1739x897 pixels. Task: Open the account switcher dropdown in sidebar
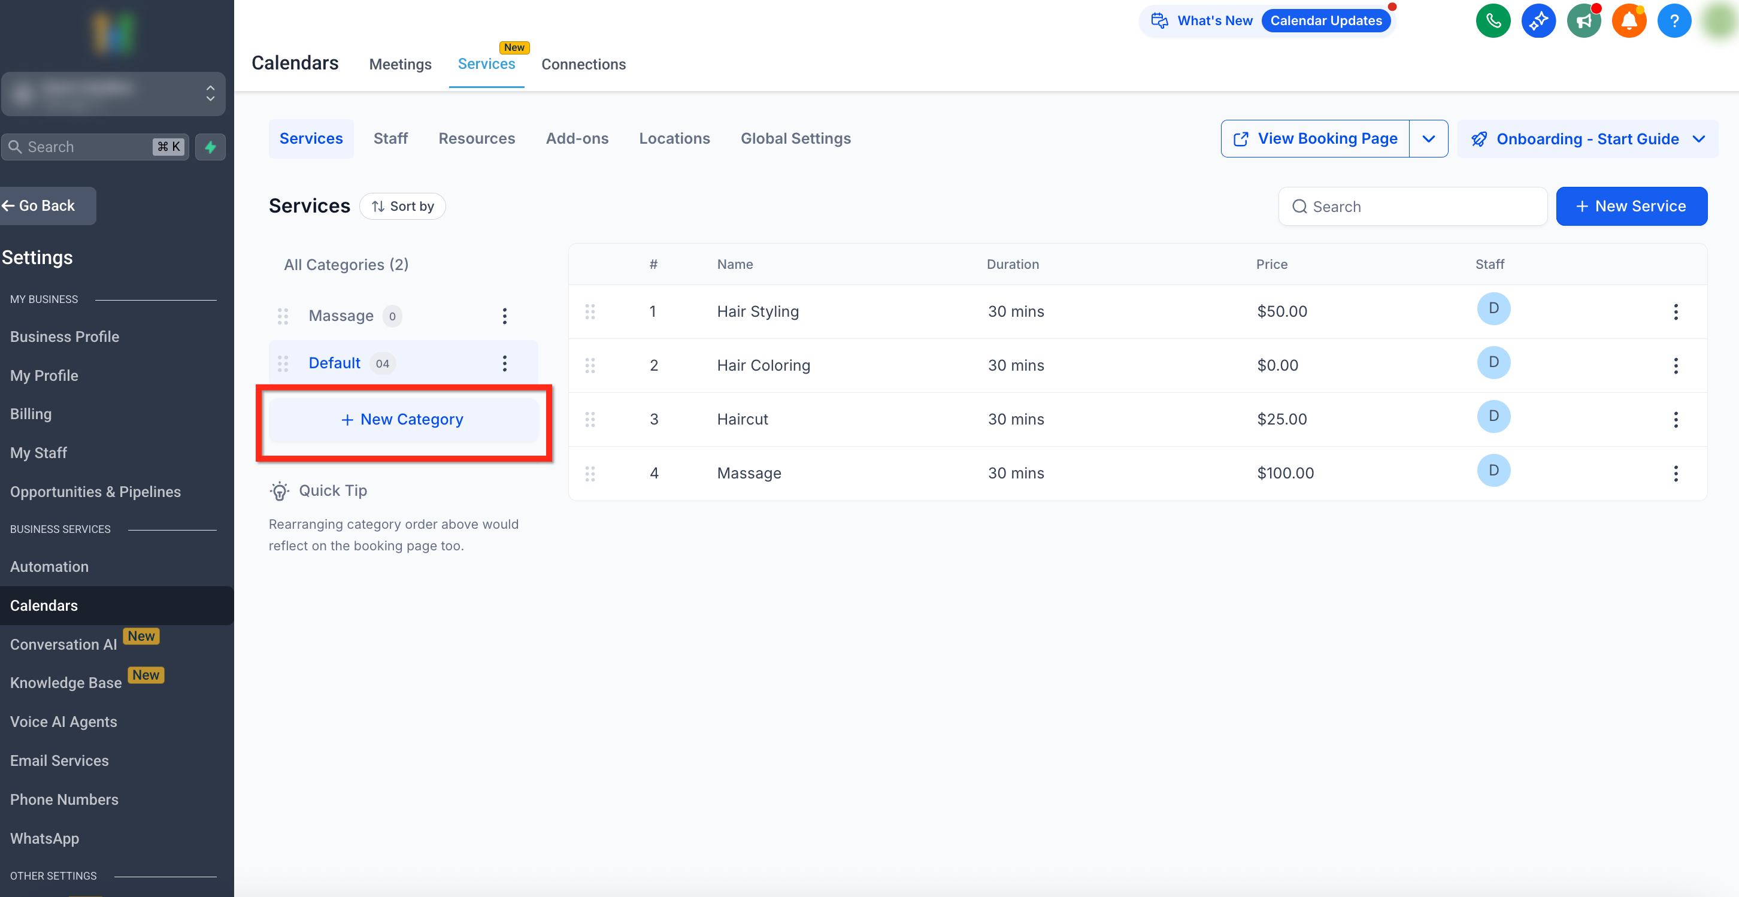click(x=113, y=94)
